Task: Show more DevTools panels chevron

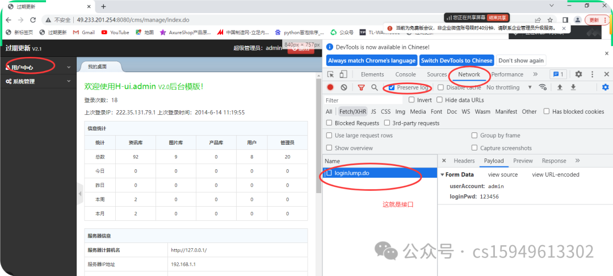Action: (x=535, y=74)
